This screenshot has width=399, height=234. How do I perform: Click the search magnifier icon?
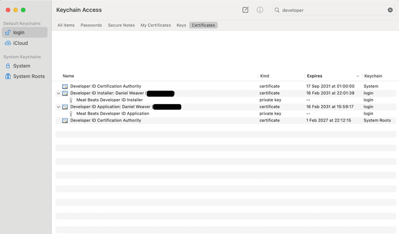277,10
